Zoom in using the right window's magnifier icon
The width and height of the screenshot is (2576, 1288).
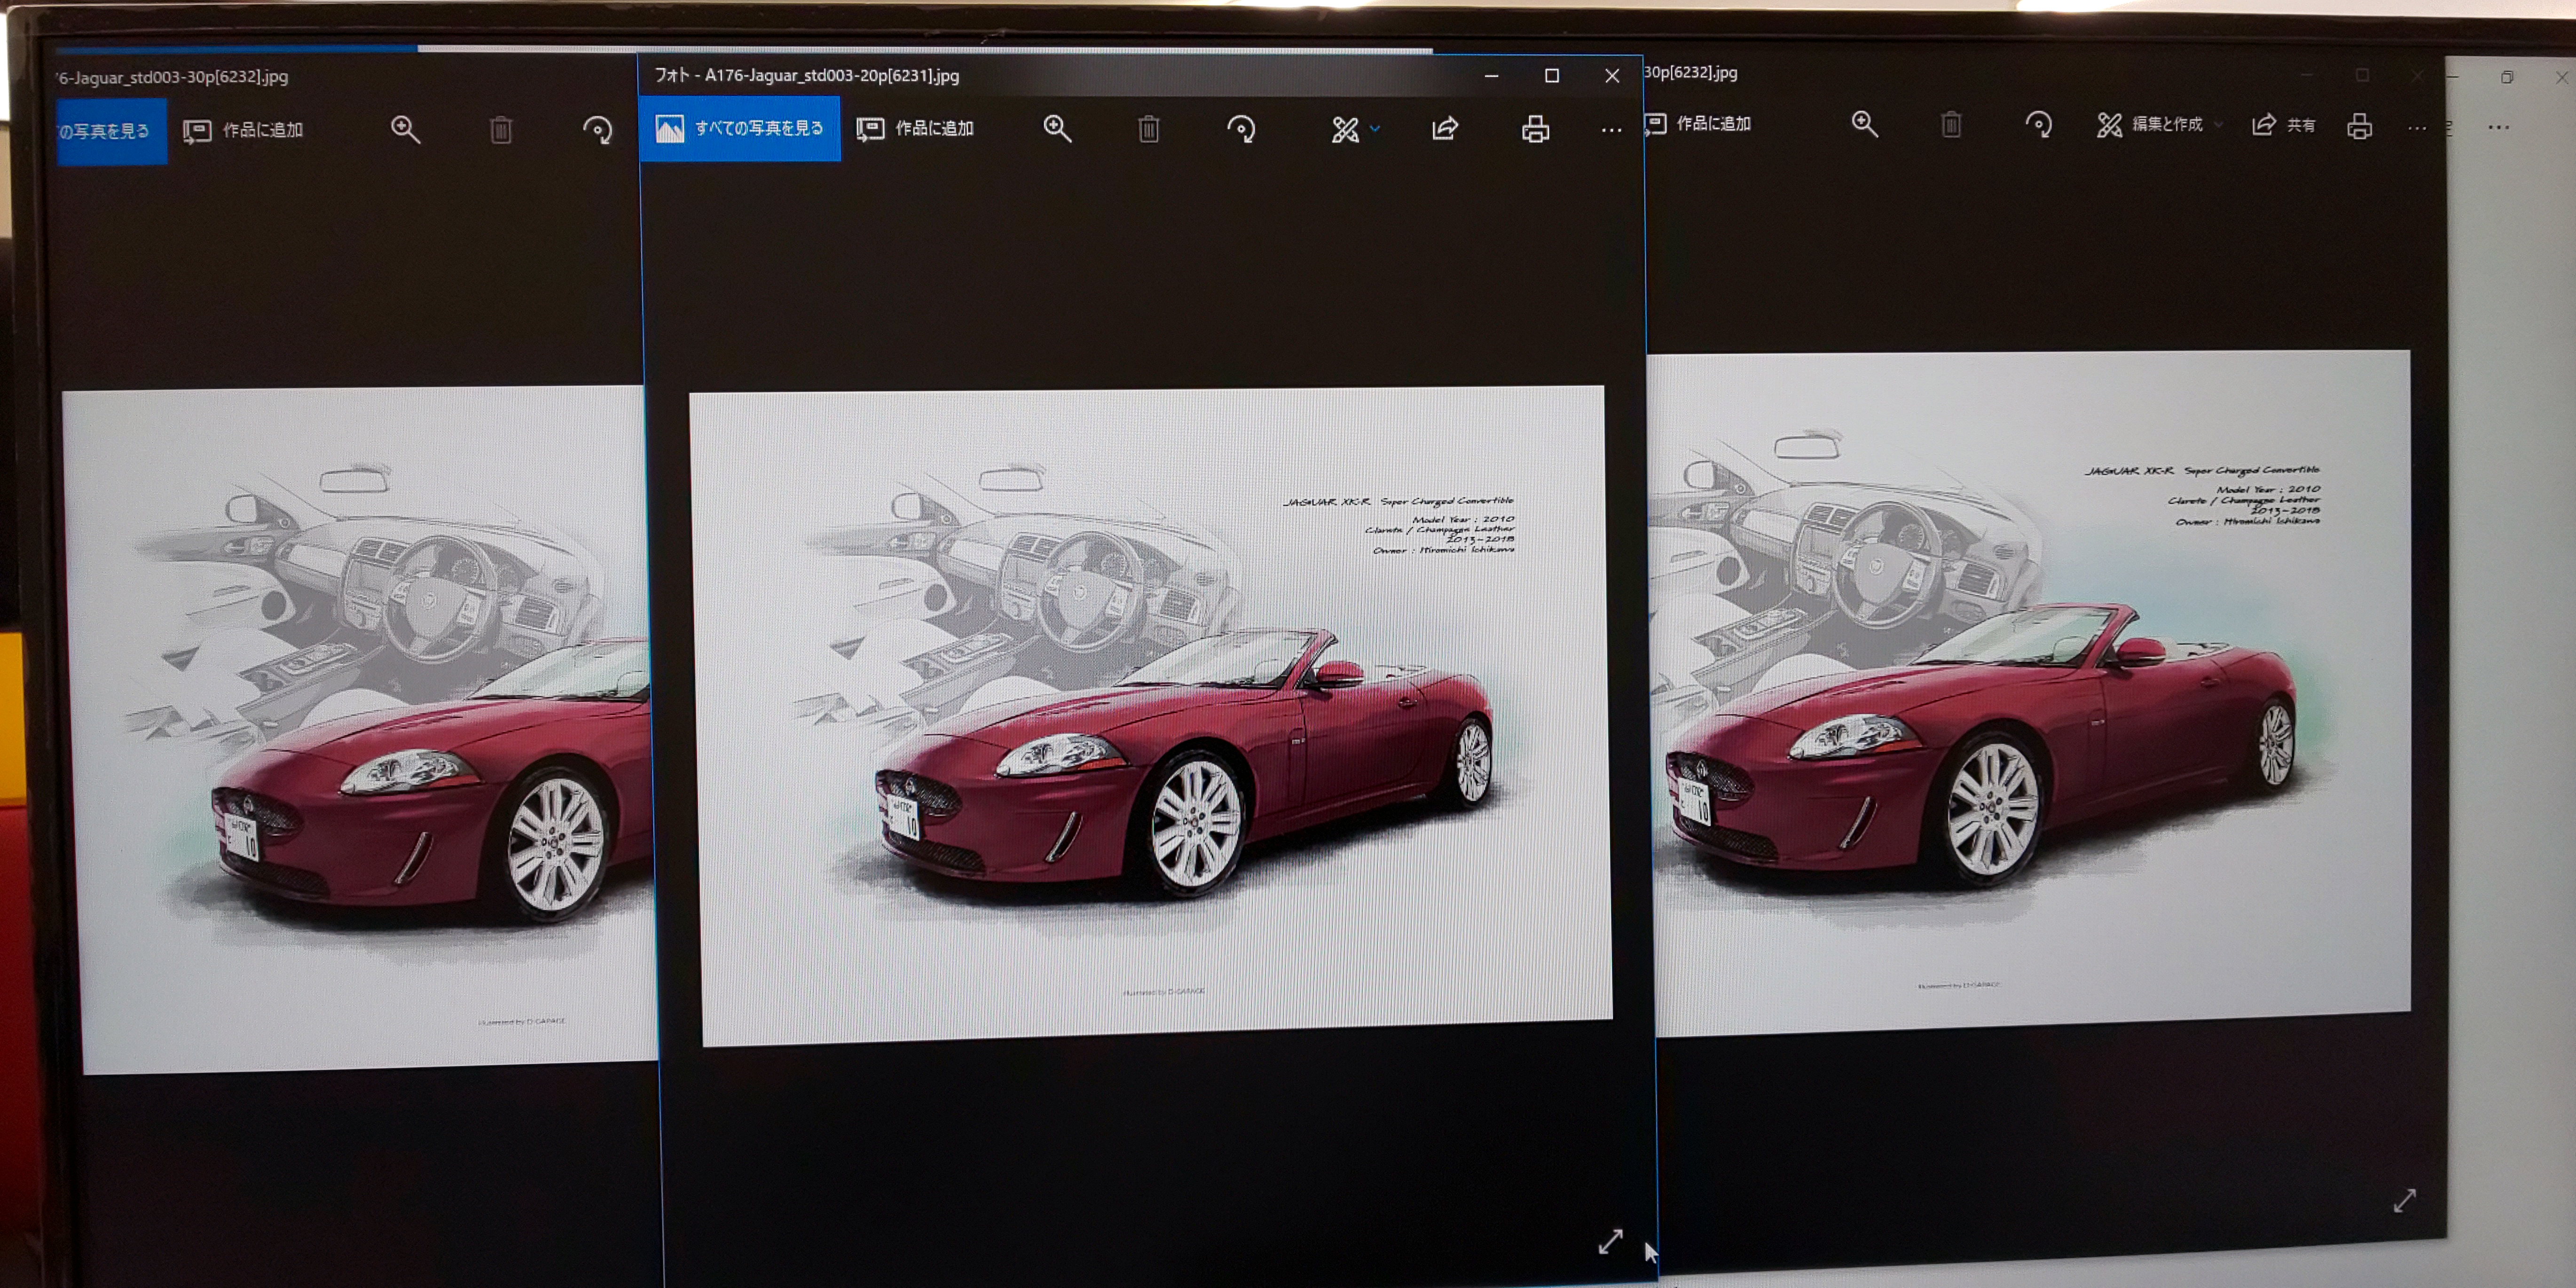(x=1864, y=125)
